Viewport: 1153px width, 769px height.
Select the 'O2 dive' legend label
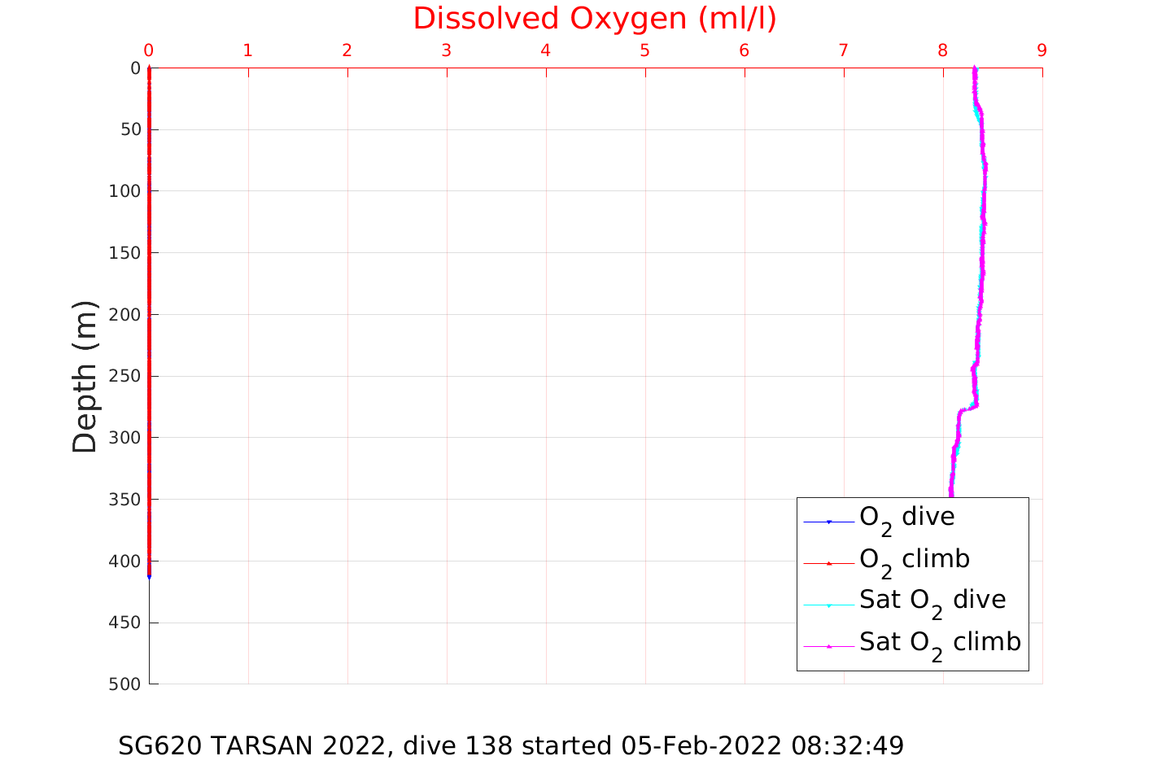[x=906, y=518]
